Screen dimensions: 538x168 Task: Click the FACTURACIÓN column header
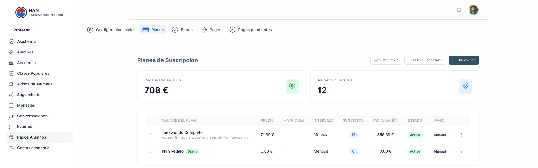386,120
